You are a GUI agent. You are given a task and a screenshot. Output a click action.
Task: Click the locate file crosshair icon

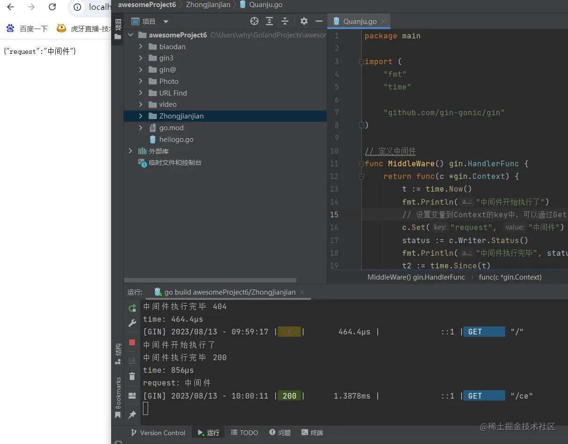254,21
